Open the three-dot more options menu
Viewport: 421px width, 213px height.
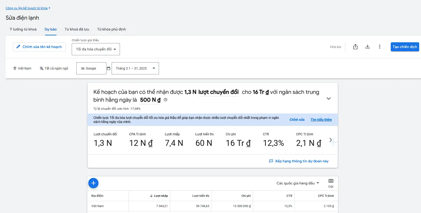pos(379,47)
